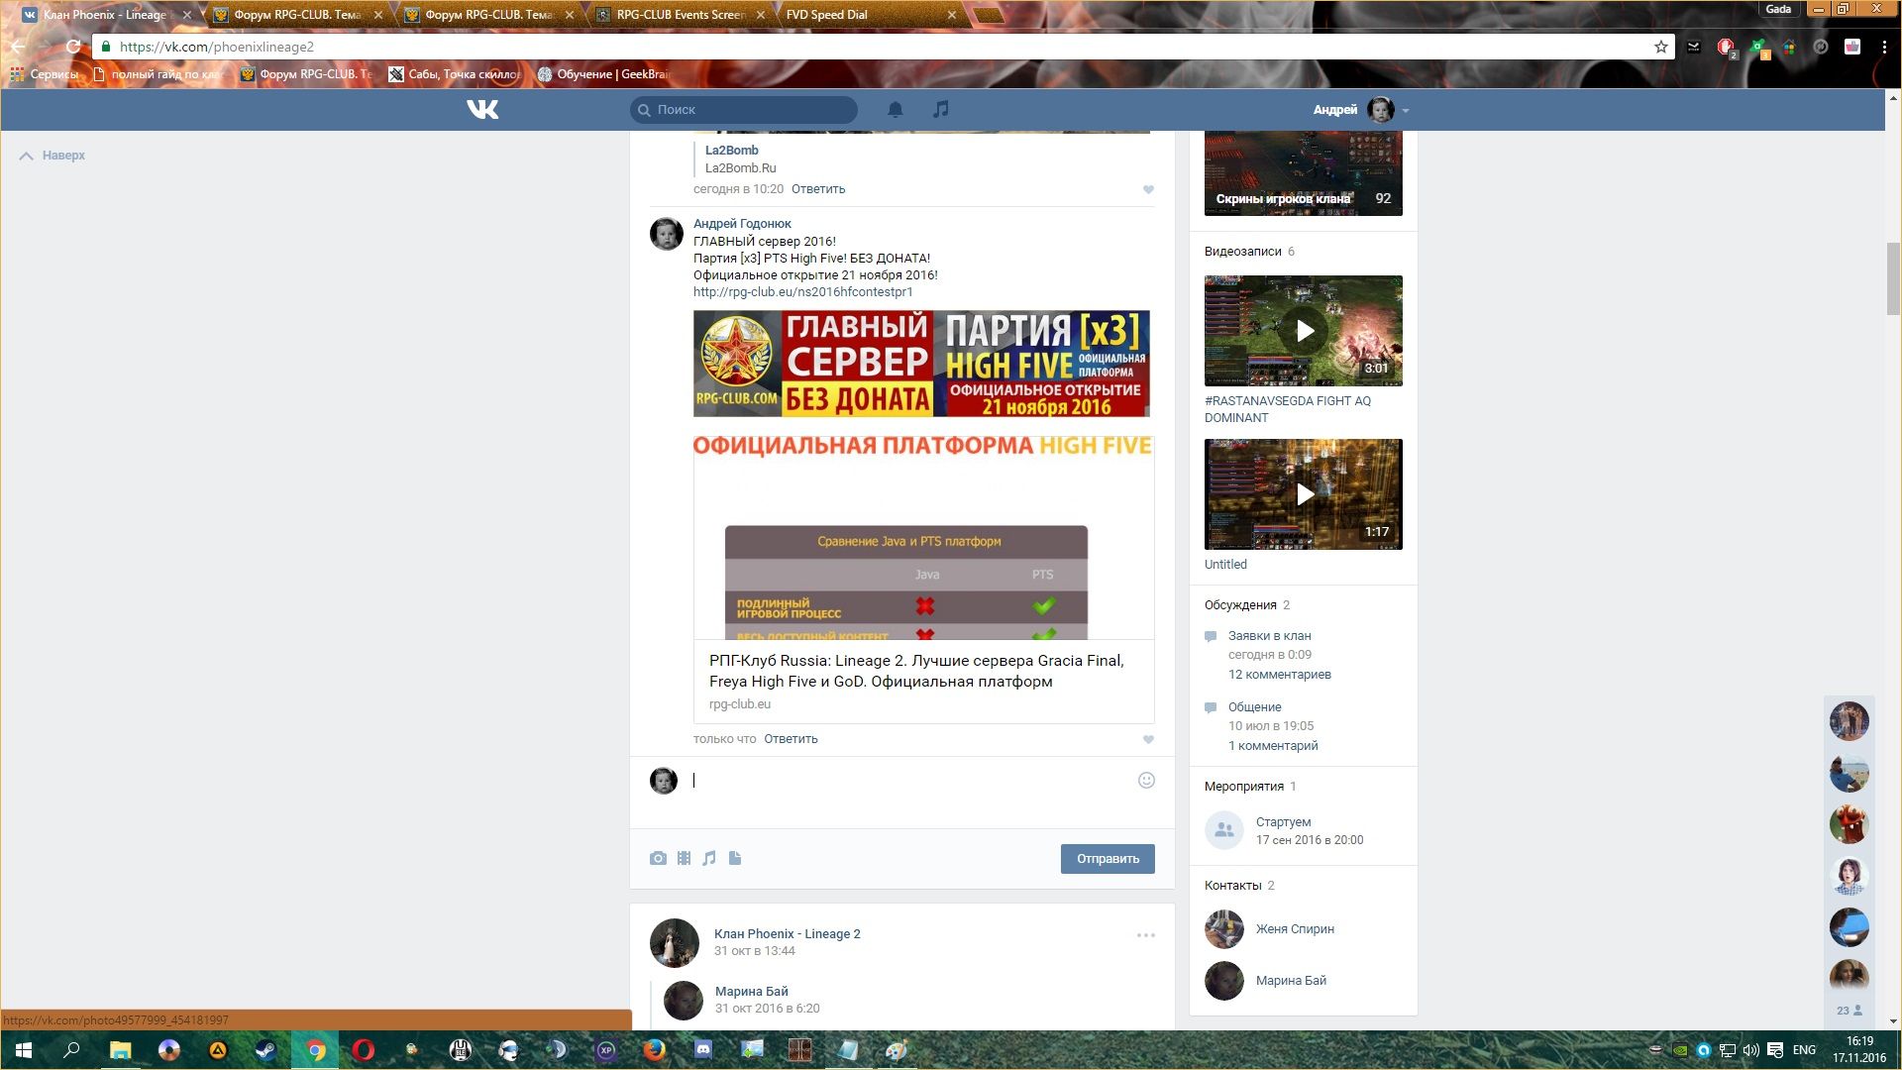Attach a document to comment
Image resolution: width=1902 pixels, height=1070 pixels.
coord(735,858)
